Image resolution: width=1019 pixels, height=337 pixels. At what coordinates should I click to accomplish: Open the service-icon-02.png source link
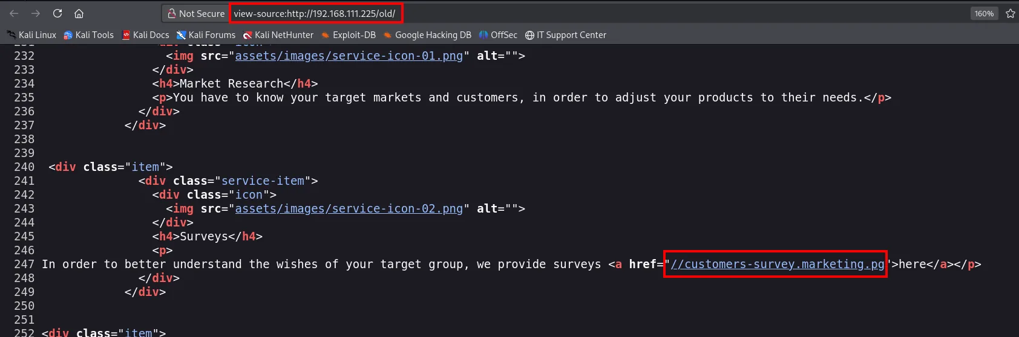(x=349, y=208)
